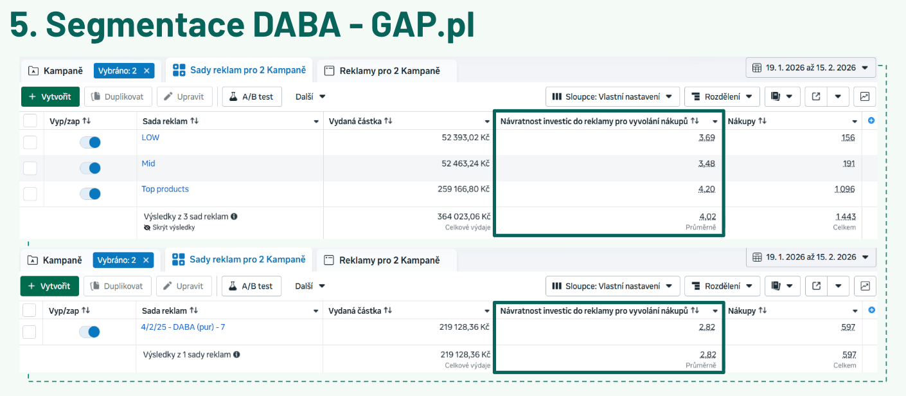Open the Top products ad set link
This screenshot has width=906, height=396.
point(165,189)
